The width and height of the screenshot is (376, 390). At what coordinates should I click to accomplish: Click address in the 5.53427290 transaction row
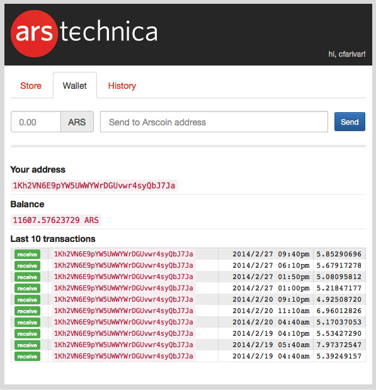click(123, 333)
